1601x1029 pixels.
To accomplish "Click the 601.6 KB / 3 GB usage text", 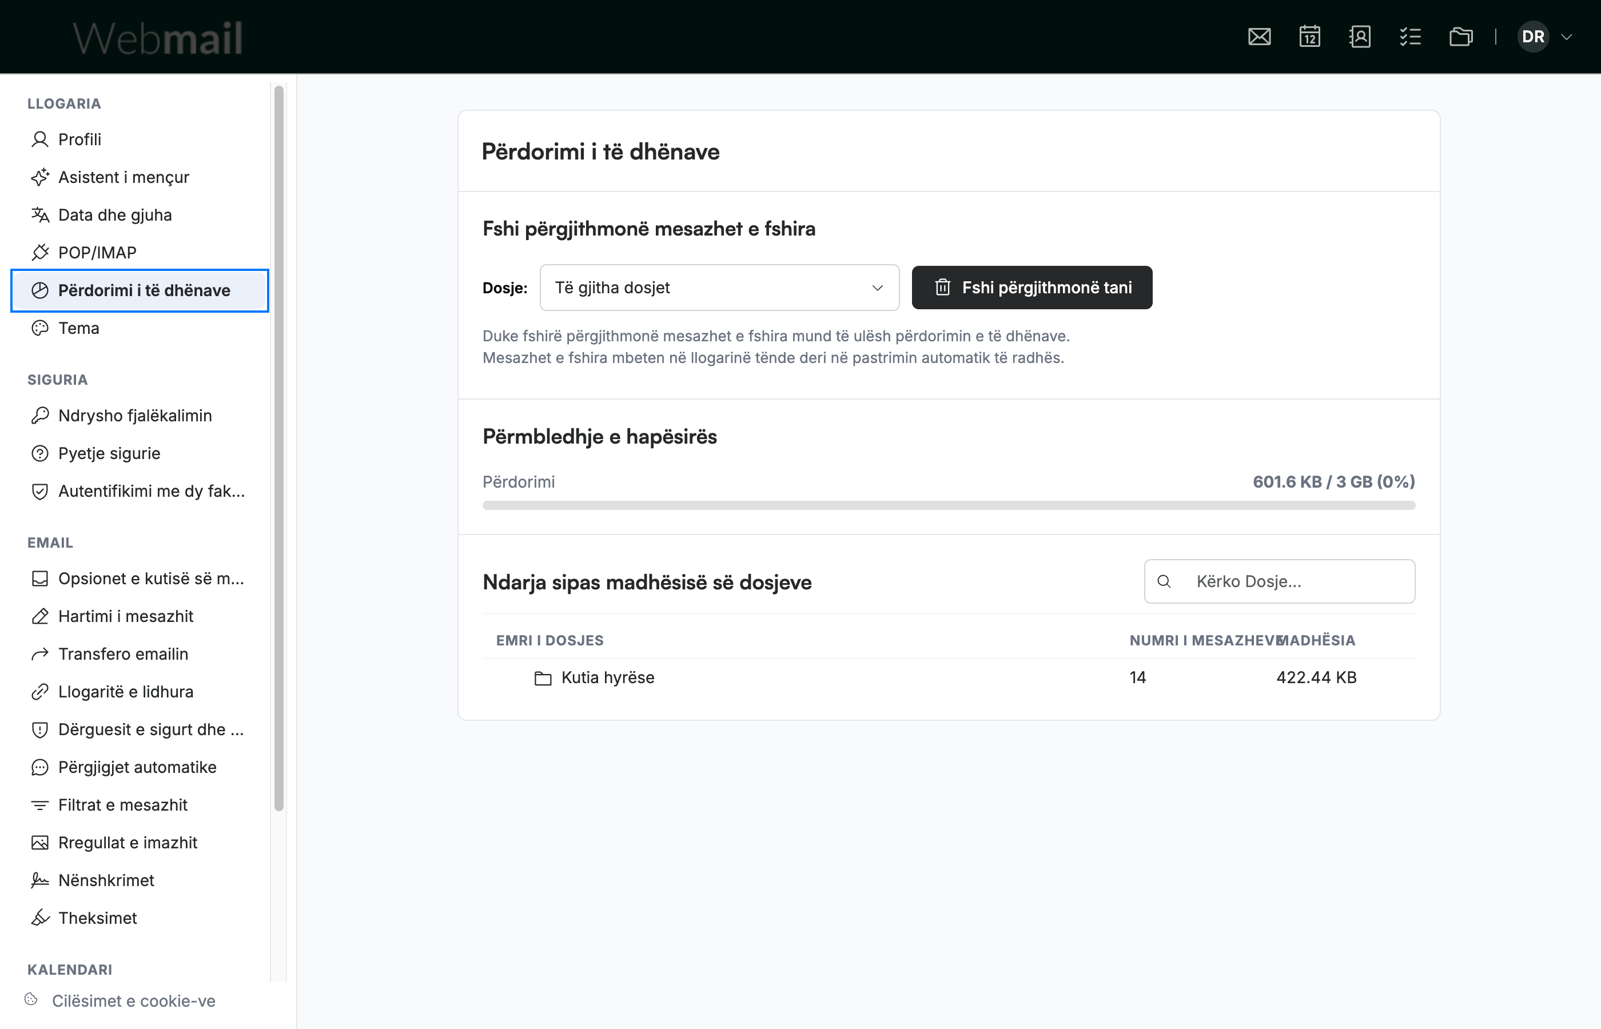I will tap(1334, 482).
